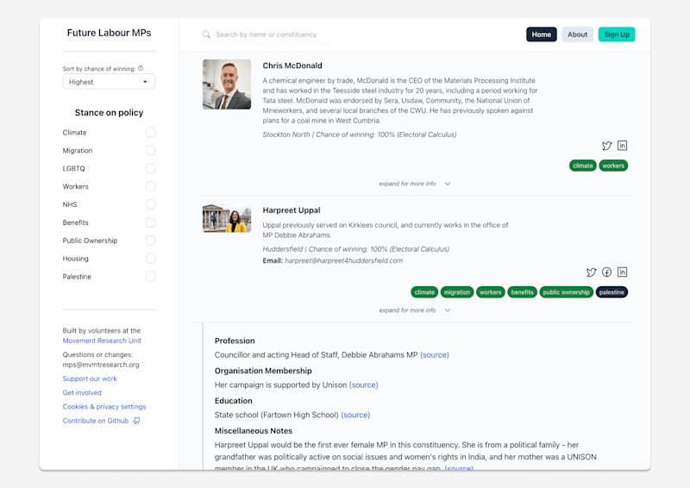Click Chris McDonald's climate tag
This screenshot has width=690, height=488.
pyautogui.click(x=583, y=166)
